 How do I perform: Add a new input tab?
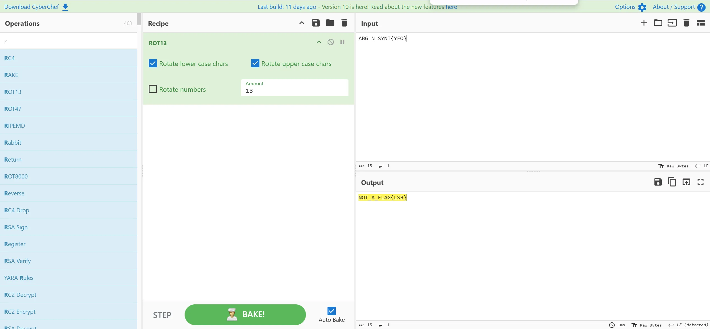[644, 23]
